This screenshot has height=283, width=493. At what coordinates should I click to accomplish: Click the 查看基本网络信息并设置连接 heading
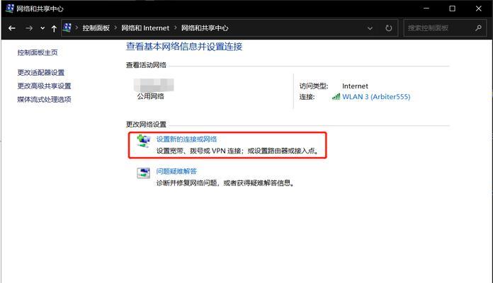point(184,47)
